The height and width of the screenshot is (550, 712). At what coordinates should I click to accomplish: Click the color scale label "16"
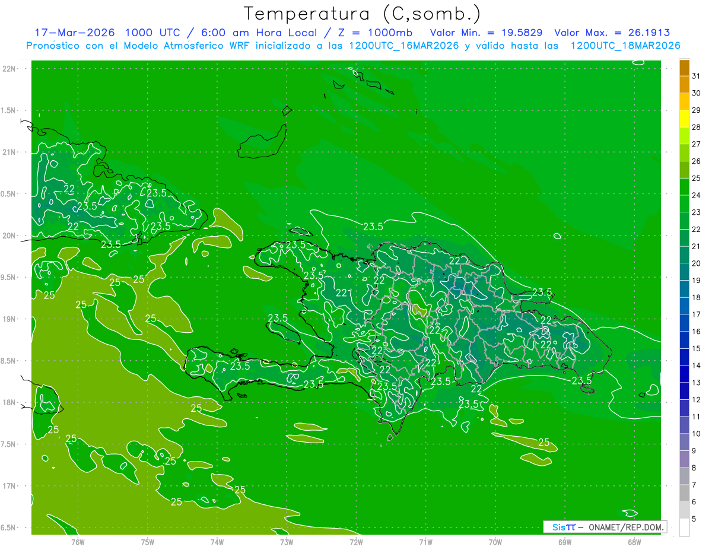pyautogui.click(x=697, y=332)
